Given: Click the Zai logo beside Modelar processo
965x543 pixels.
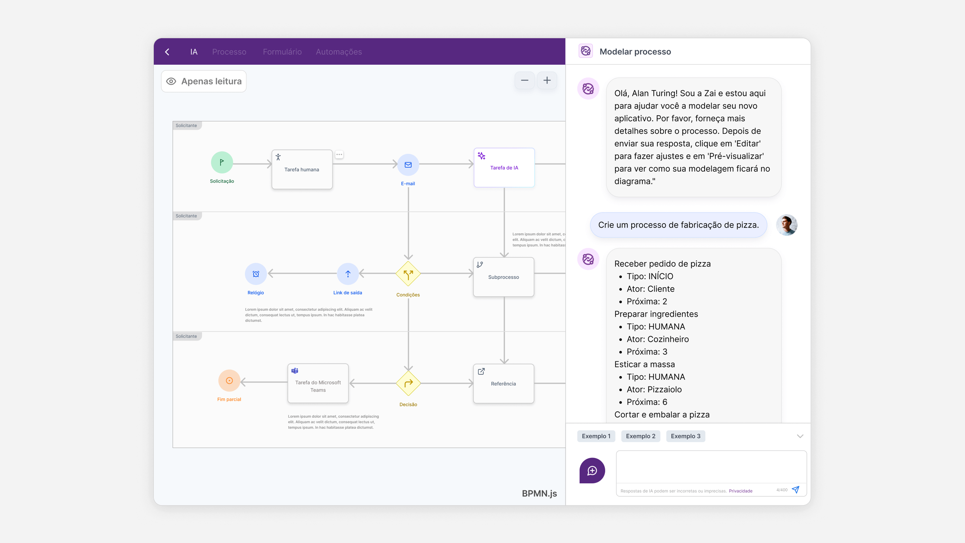Looking at the screenshot, I should tap(585, 51).
